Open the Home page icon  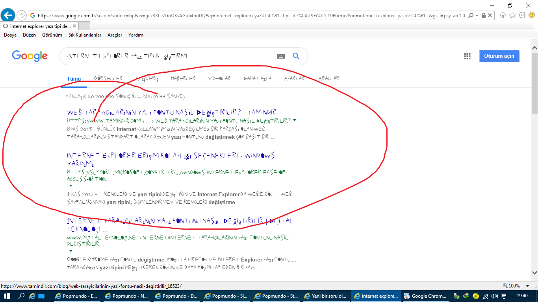pos(503,15)
